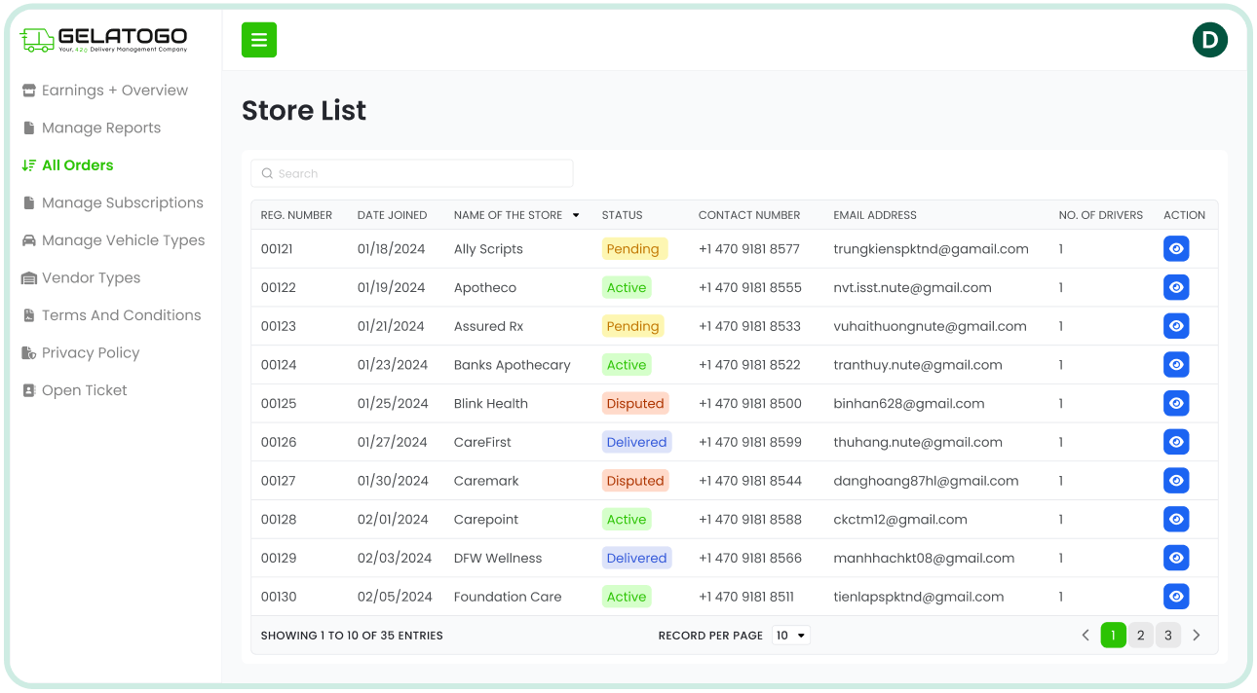Click the Open Ticket icon in sidebar
The width and height of the screenshot is (1257, 693).
click(29, 390)
